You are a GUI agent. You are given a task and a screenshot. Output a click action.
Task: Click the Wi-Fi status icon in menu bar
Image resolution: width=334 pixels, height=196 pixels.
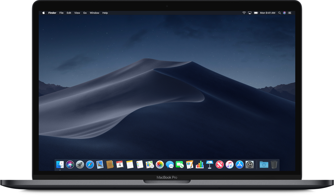(244, 13)
